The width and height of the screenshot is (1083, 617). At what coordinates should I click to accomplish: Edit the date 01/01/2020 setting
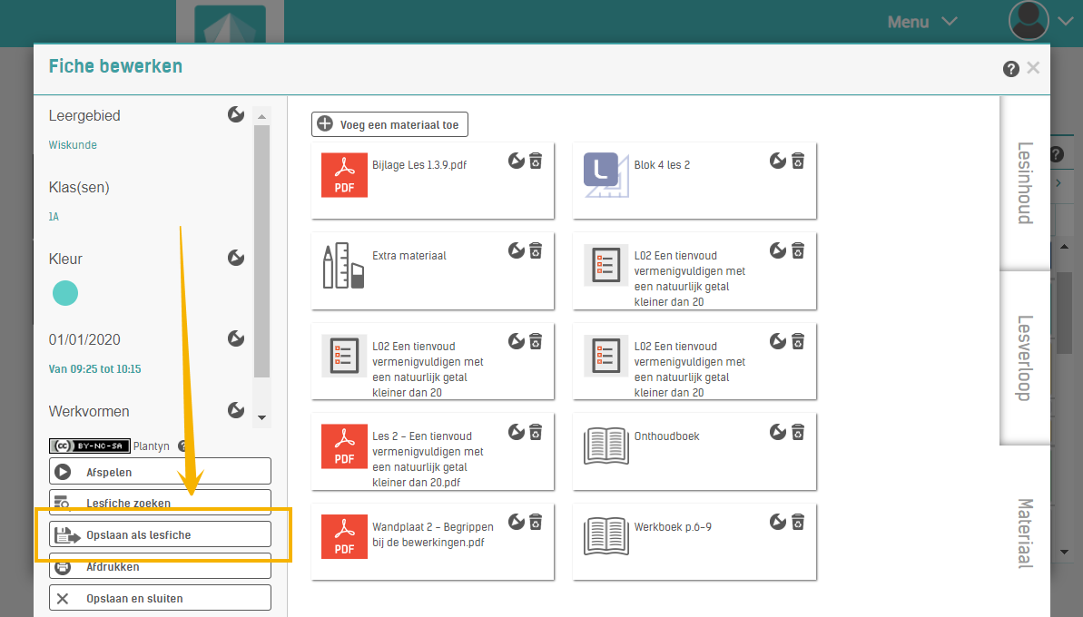pos(235,338)
